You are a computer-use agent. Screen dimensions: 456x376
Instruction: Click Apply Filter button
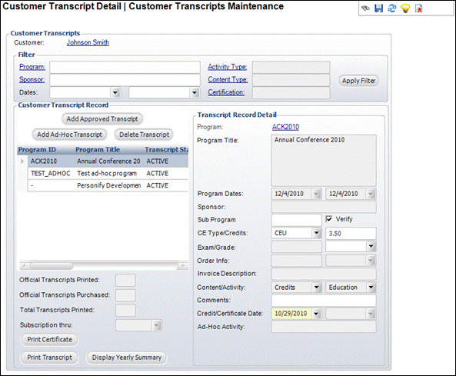click(x=358, y=81)
